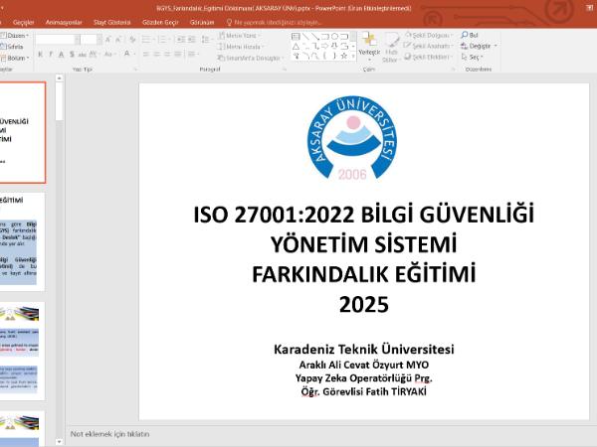This screenshot has width=597, height=447.
Task: Switch to the Görünüm tab
Action: tap(202, 23)
